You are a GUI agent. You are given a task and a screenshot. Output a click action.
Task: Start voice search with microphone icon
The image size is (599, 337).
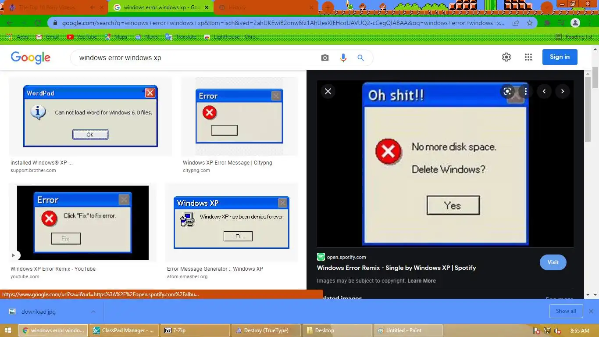[343, 57]
